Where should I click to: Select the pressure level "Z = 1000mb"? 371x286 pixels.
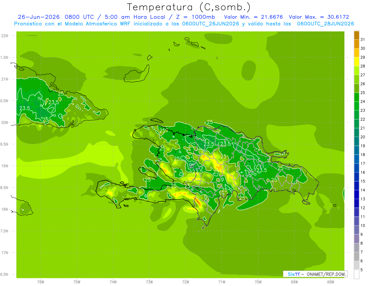[x=195, y=17]
